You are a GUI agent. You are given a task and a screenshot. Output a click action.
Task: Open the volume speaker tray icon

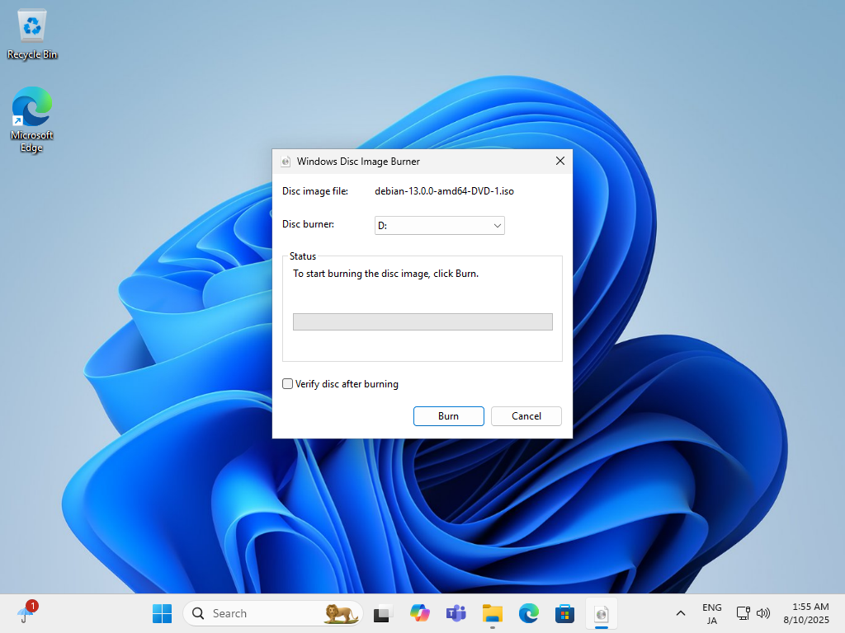tap(763, 613)
